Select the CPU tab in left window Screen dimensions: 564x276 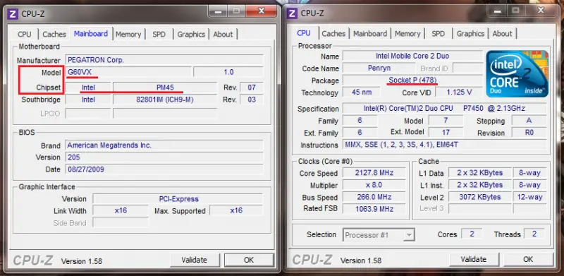tap(25, 34)
